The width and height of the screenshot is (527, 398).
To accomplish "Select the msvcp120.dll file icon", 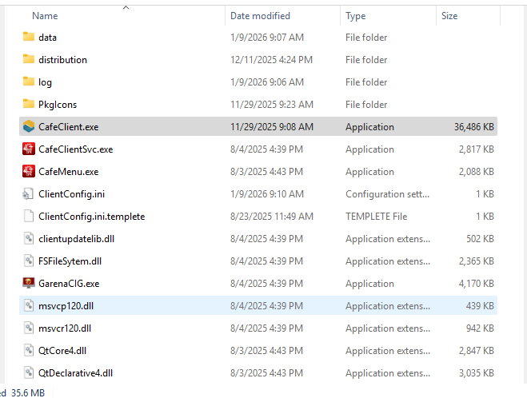I will pos(29,305).
